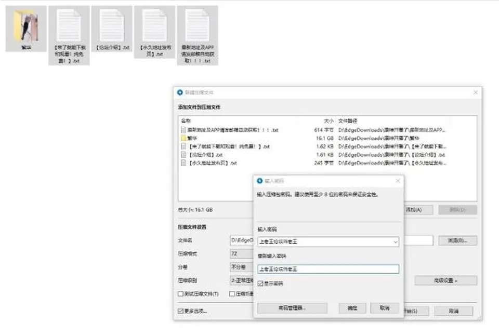Click the 1.61 KB size cell in the file list
This screenshot has height=336, width=499.
coord(324,154)
